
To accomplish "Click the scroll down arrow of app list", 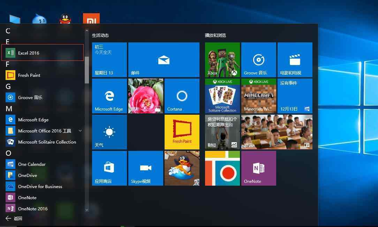I will [87, 210].
